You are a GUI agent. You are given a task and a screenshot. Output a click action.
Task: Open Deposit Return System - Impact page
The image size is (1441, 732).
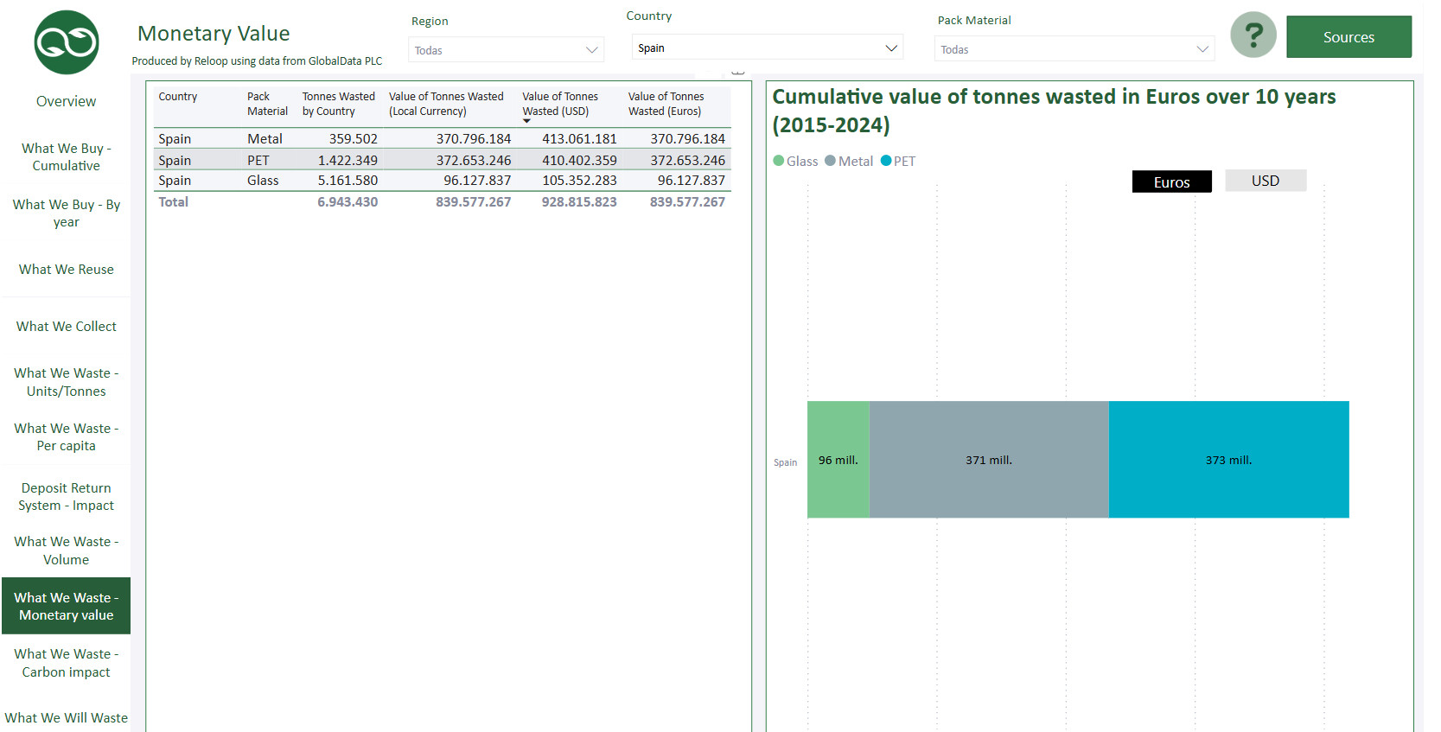click(x=67, y=497)
